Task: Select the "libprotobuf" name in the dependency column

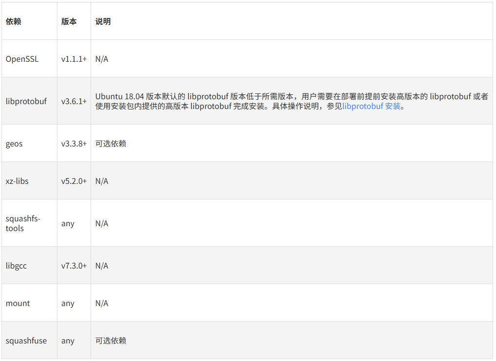Action: [26, 102]
